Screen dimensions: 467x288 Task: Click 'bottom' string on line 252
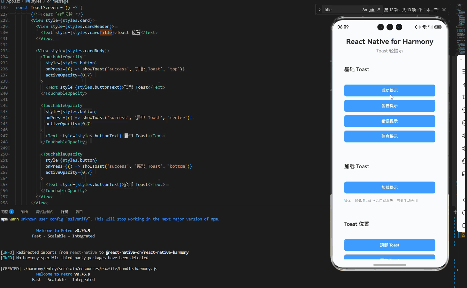[177, 166]
